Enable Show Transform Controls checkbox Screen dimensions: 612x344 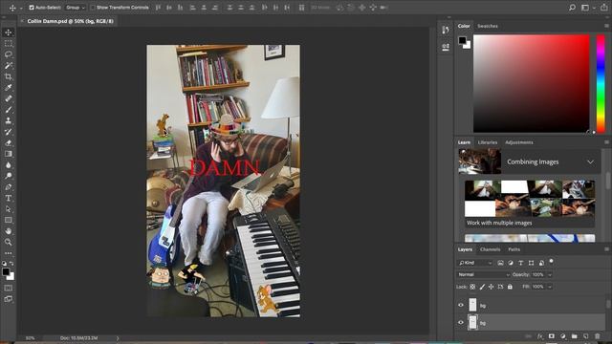tap(93, 8)
